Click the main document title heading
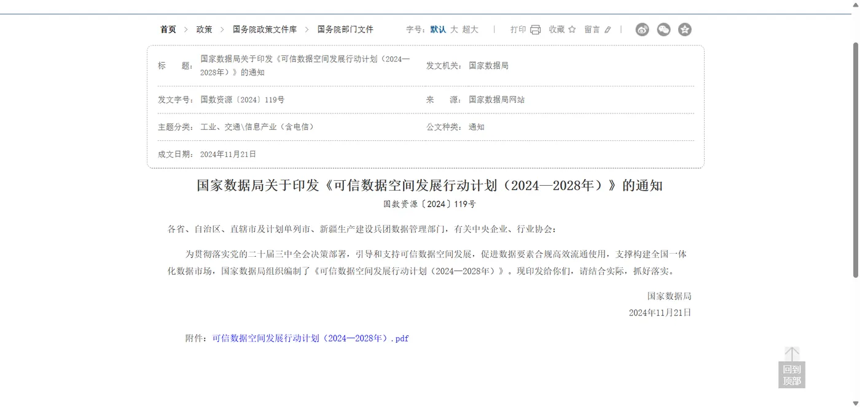860x407 pixels. click(x=429, y=185)
